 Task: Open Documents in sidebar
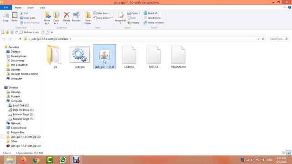click(x=17, y=61)
